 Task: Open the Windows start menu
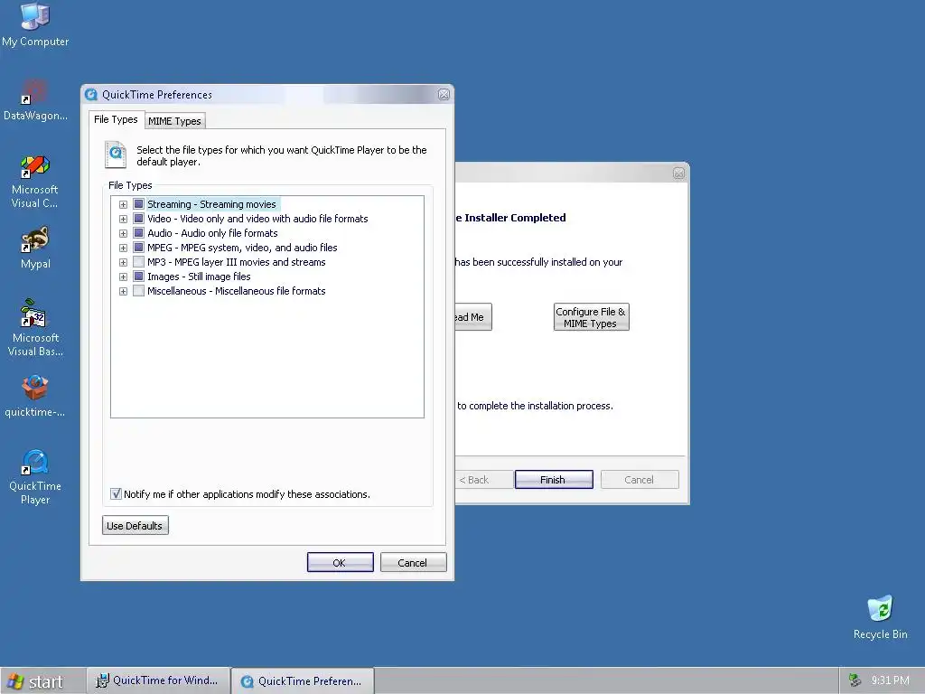coord(35,681)
